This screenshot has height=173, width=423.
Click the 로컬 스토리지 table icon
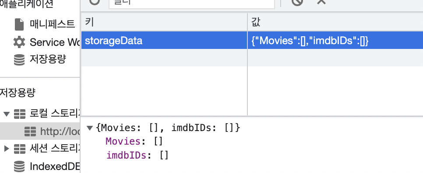19,114
